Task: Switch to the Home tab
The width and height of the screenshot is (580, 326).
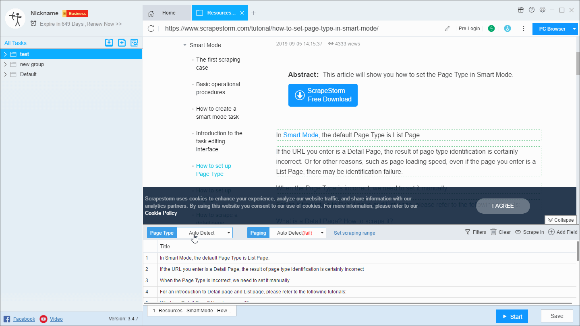Action: 167,13
